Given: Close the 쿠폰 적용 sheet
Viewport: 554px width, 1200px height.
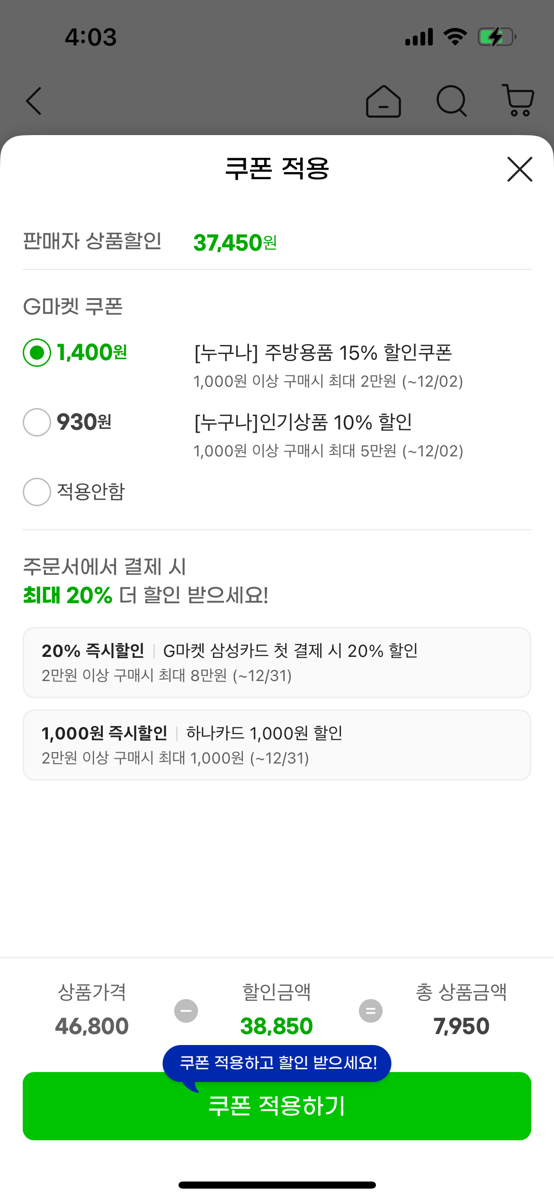Looking at the screenshot, I should pyautogui.click(x=519, y=169).
